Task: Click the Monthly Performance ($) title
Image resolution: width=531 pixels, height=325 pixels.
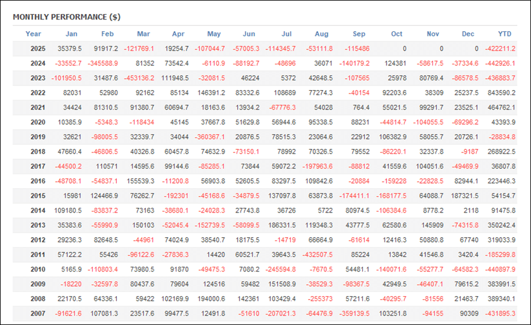Action: click(x=66, y=16)
